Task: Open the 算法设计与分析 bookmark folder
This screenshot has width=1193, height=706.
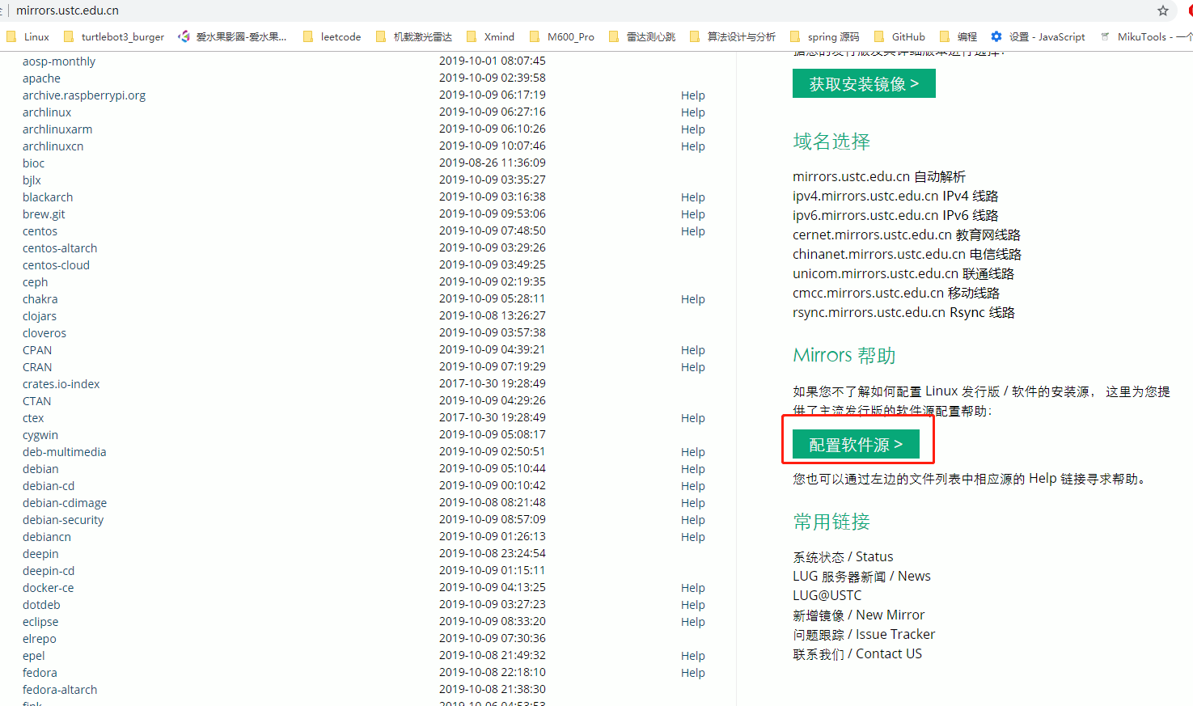Action: [732, 36]
